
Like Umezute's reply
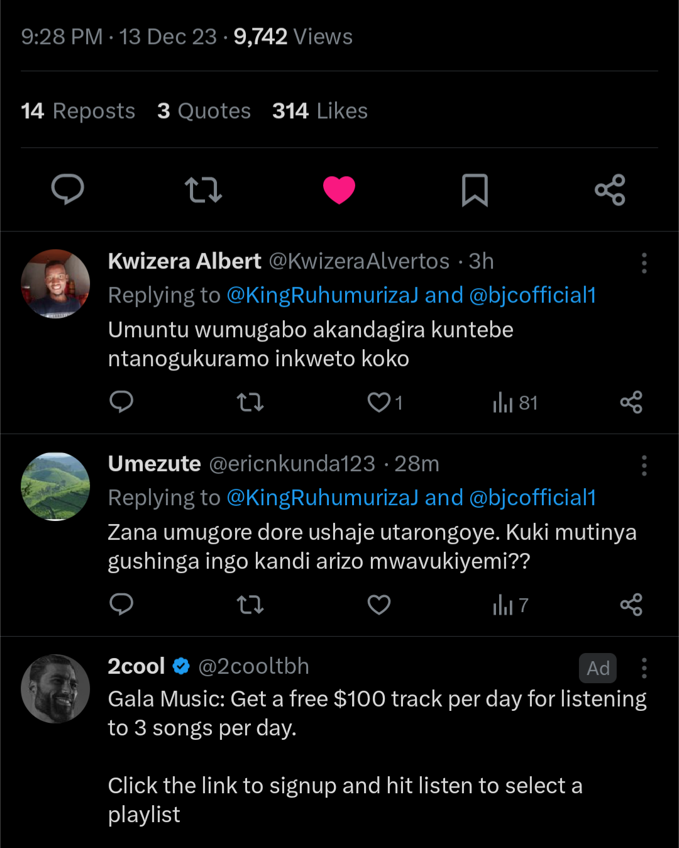[x=379, y=605]
